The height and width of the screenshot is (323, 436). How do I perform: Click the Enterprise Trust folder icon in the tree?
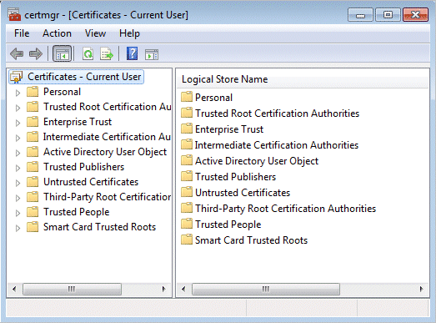33,121
